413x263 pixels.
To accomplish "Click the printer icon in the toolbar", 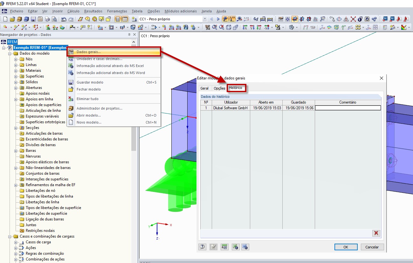I will (x=47, y=19).
